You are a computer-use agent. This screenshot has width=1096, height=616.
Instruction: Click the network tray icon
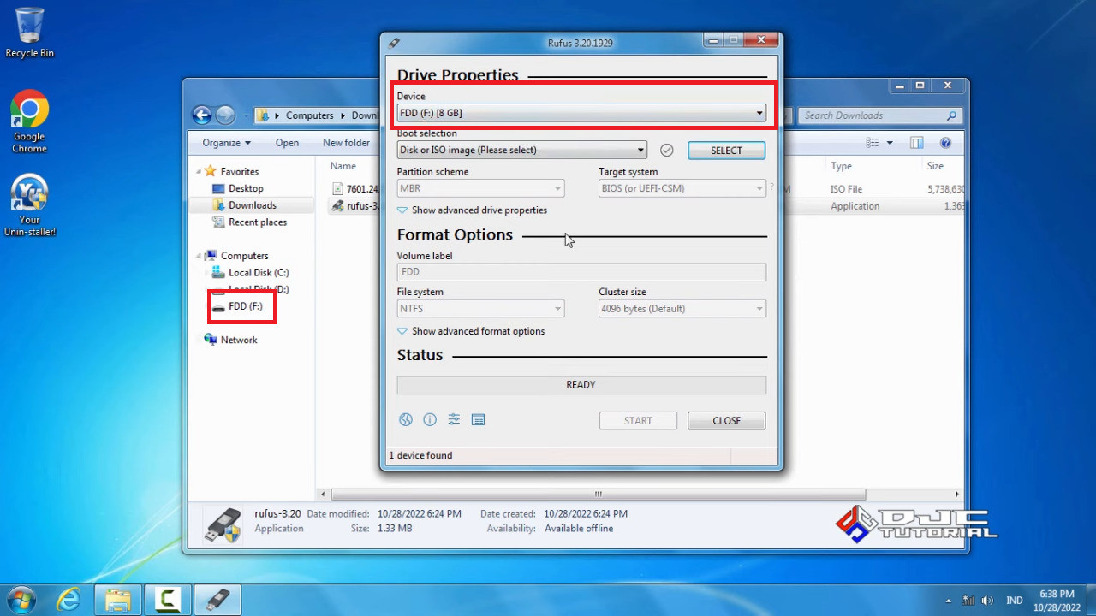coord(968,601)
